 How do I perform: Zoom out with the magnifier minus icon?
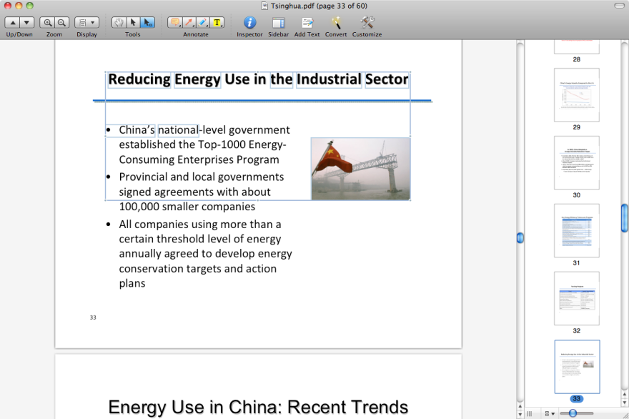point(61,21)
